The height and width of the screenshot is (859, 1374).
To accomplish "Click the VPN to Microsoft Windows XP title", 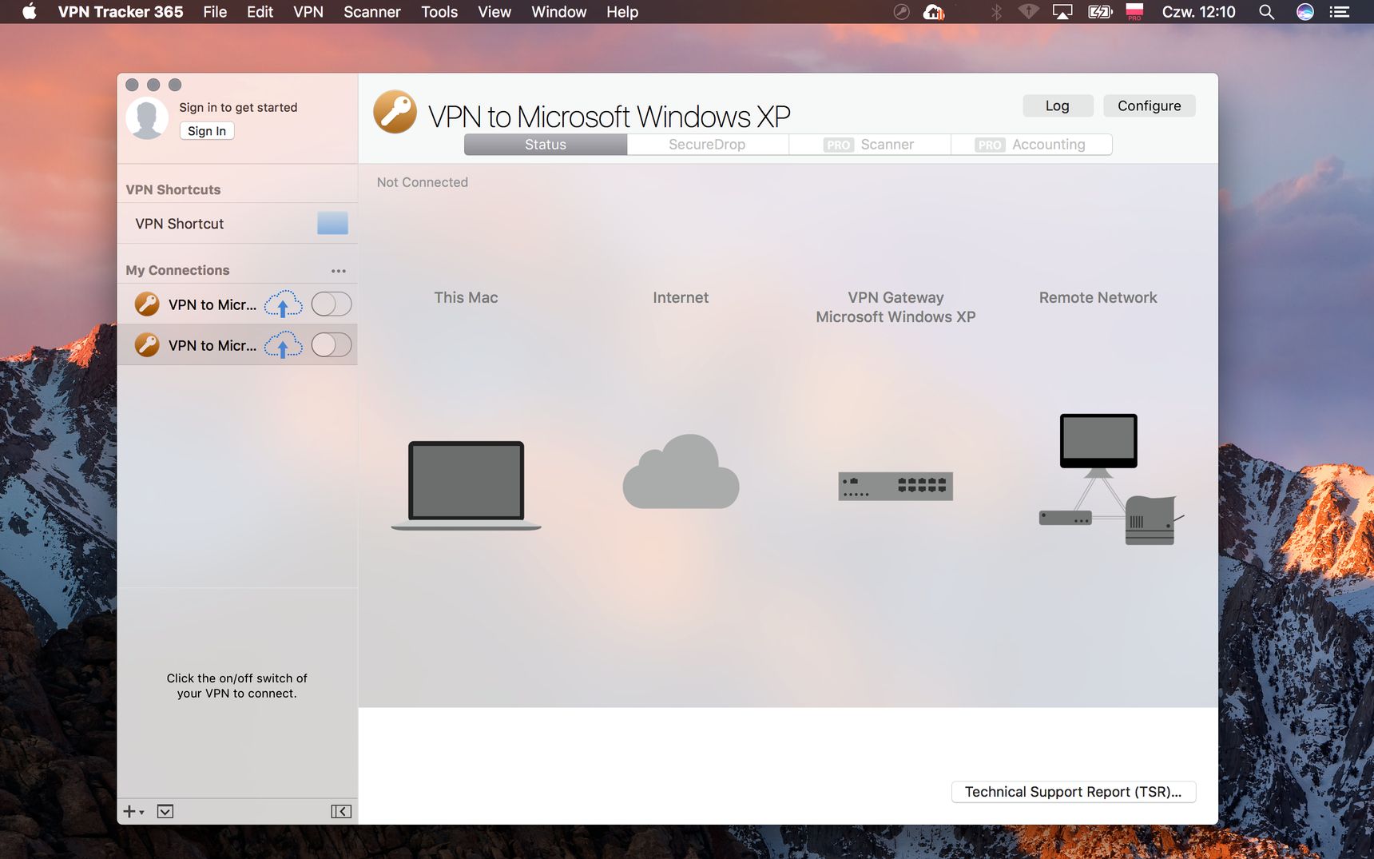I will [610, 117].
